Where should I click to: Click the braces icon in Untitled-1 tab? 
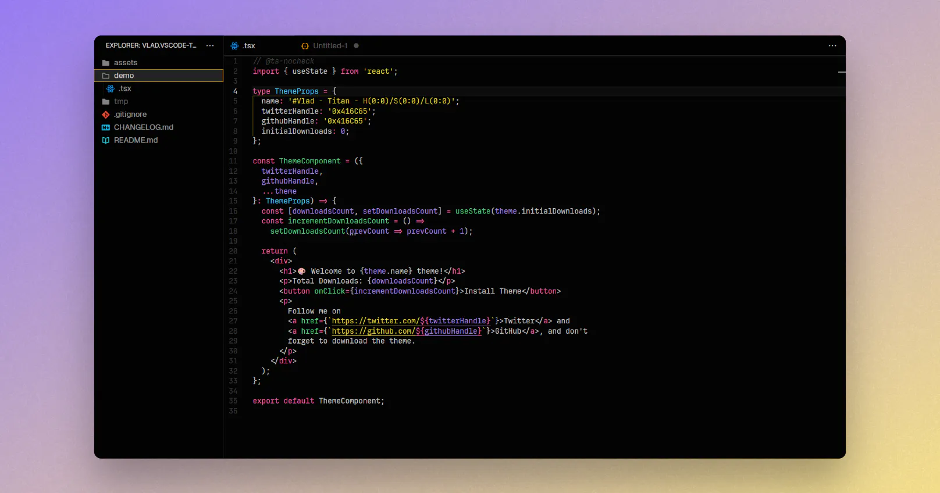(x=305, y=46)
